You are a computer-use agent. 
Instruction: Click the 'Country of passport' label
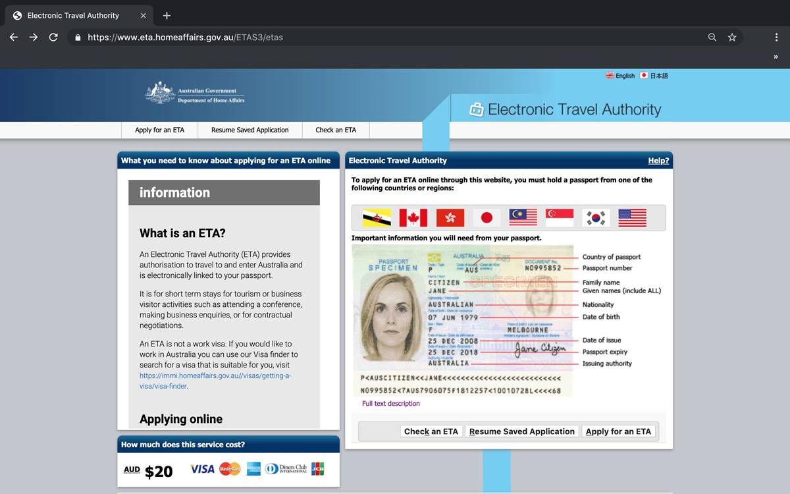[x=612, y=257]
